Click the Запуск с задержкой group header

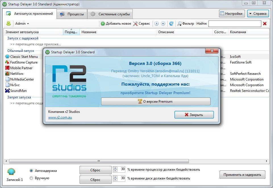pyautogui.click(x=23, y=38)
